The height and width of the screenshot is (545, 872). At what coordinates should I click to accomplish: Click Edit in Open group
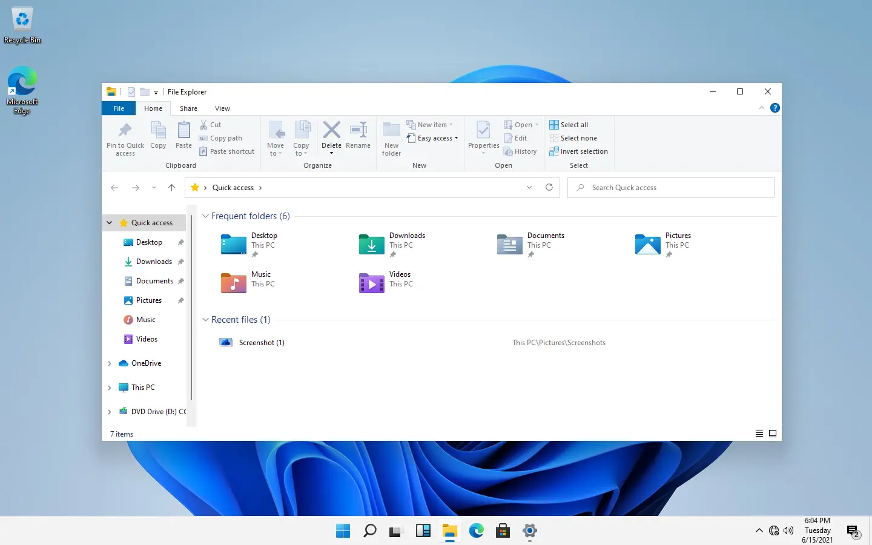pyautogui.click(x=516, y=138)
